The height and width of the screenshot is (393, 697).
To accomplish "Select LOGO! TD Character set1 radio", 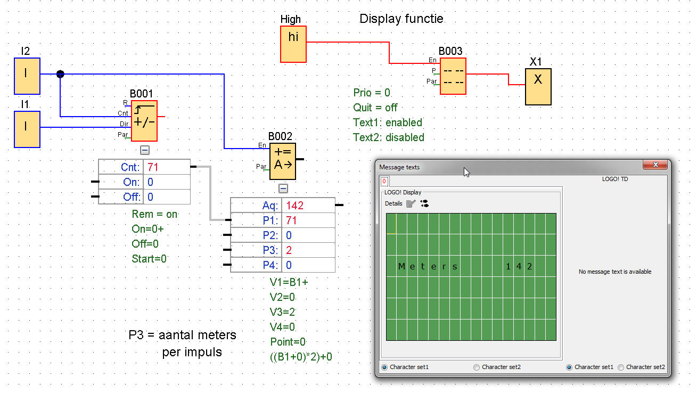I will coord(569,367).
